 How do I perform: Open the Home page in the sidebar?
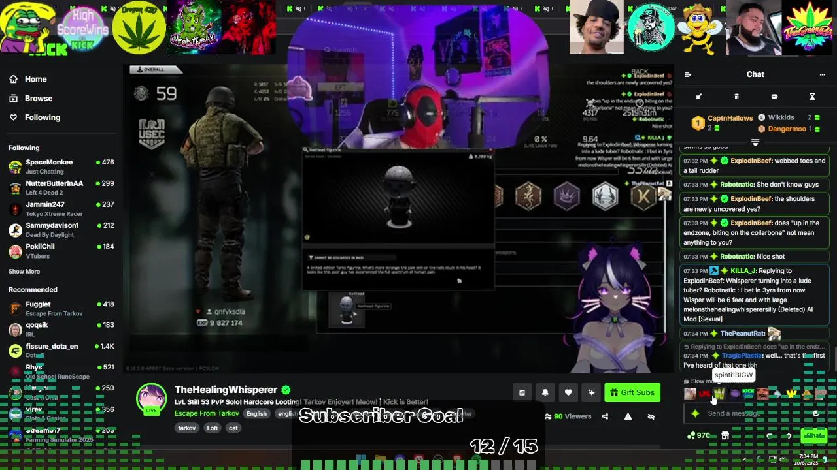(x=36, y=79)
